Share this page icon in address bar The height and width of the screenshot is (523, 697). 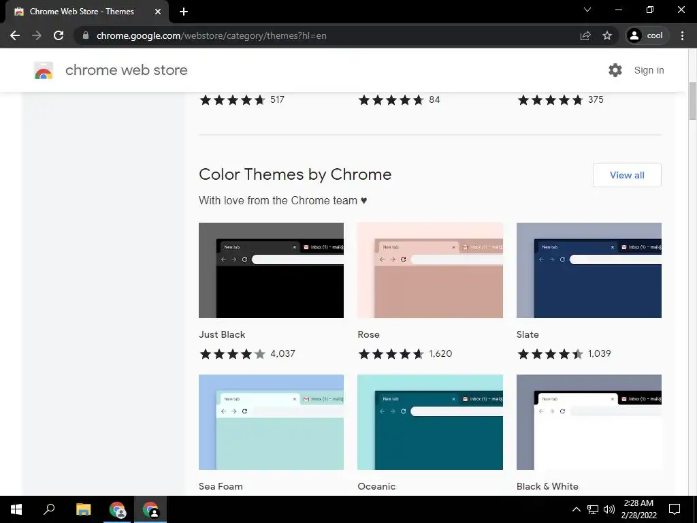coord(585,35)
